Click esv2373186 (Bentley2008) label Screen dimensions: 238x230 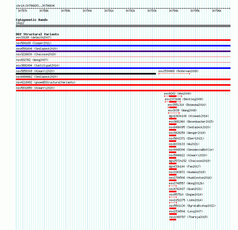pyautogui.click(x=184, y=99)
